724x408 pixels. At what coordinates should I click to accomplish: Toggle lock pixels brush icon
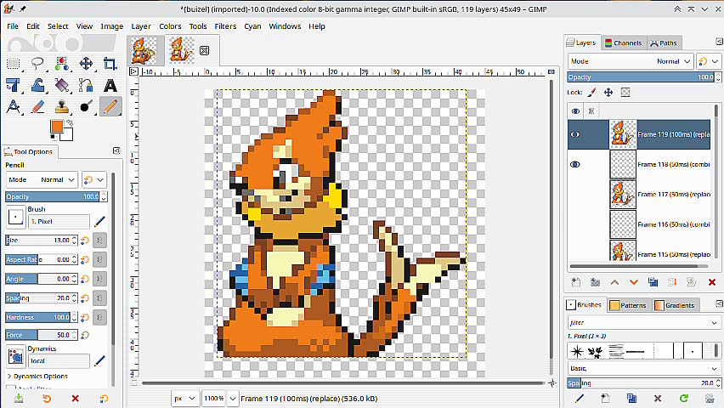(x=592, y=92)
